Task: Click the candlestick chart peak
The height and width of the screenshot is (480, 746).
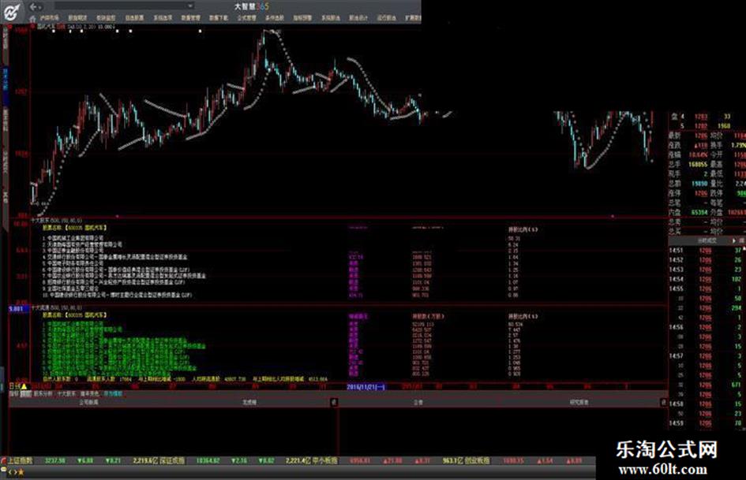Action: [x=263, y=32]
